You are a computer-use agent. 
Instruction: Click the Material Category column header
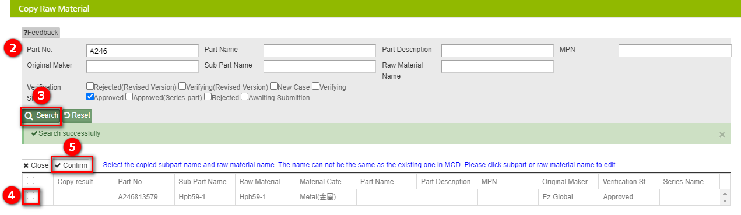(326, 181)
